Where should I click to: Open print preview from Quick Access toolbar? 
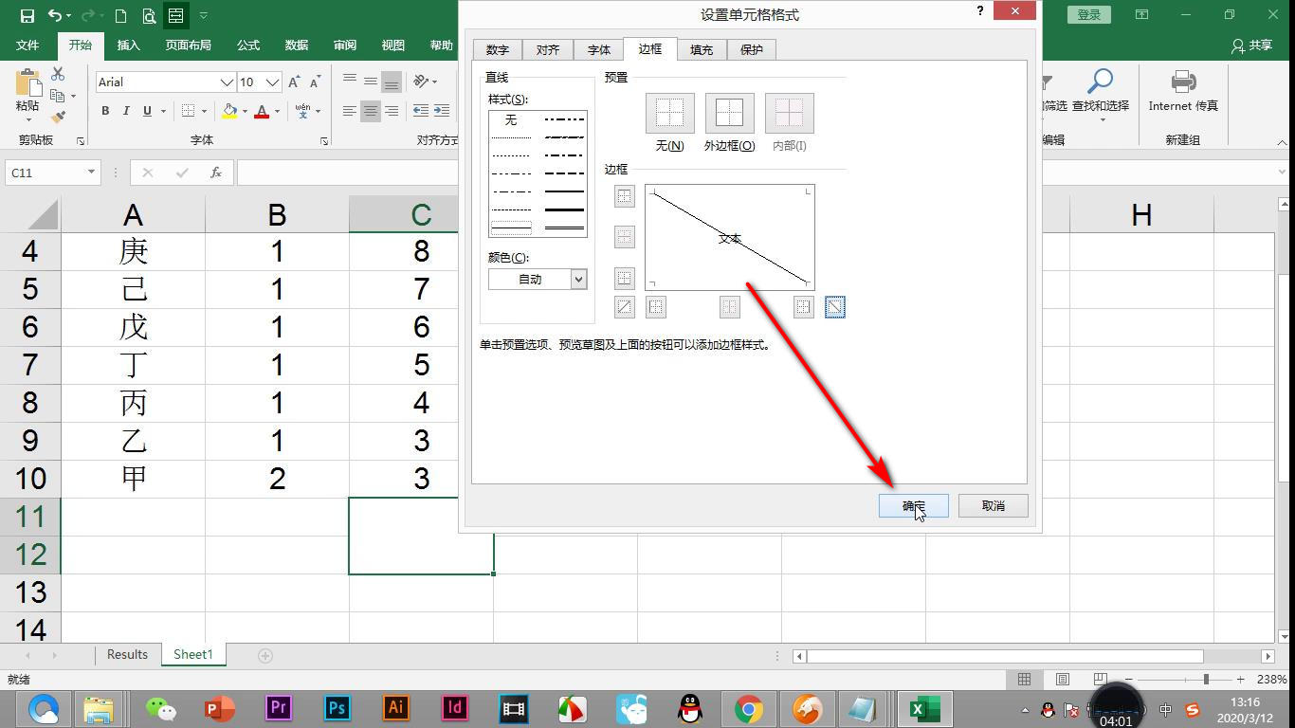pyautogui.click(x=148, y=15)
